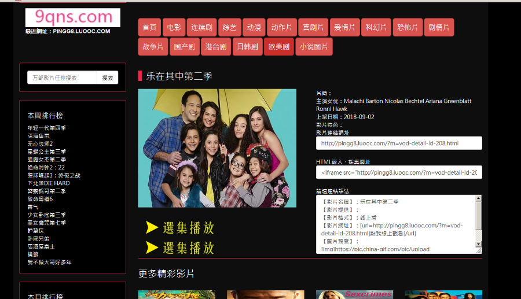Viewport: 521px width, 299px height.
Task: Open the 小说图片 section
Action: [x=314, y=47]
